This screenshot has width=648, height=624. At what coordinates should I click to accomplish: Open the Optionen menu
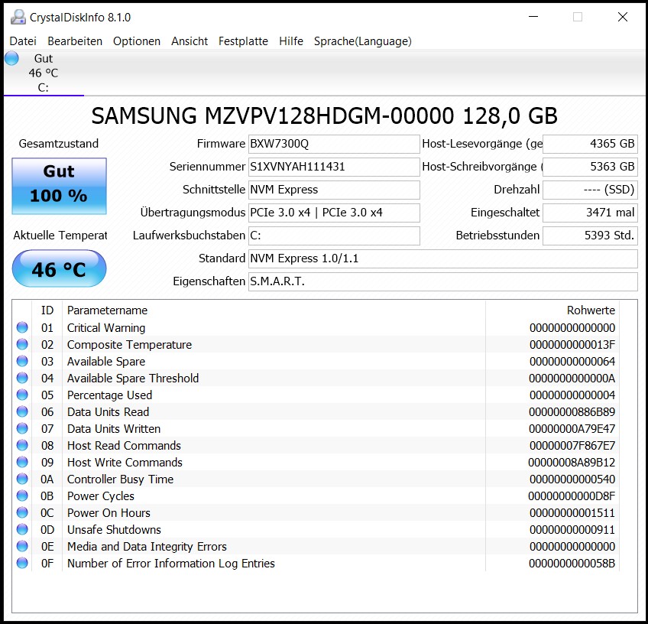coord(137,41)
